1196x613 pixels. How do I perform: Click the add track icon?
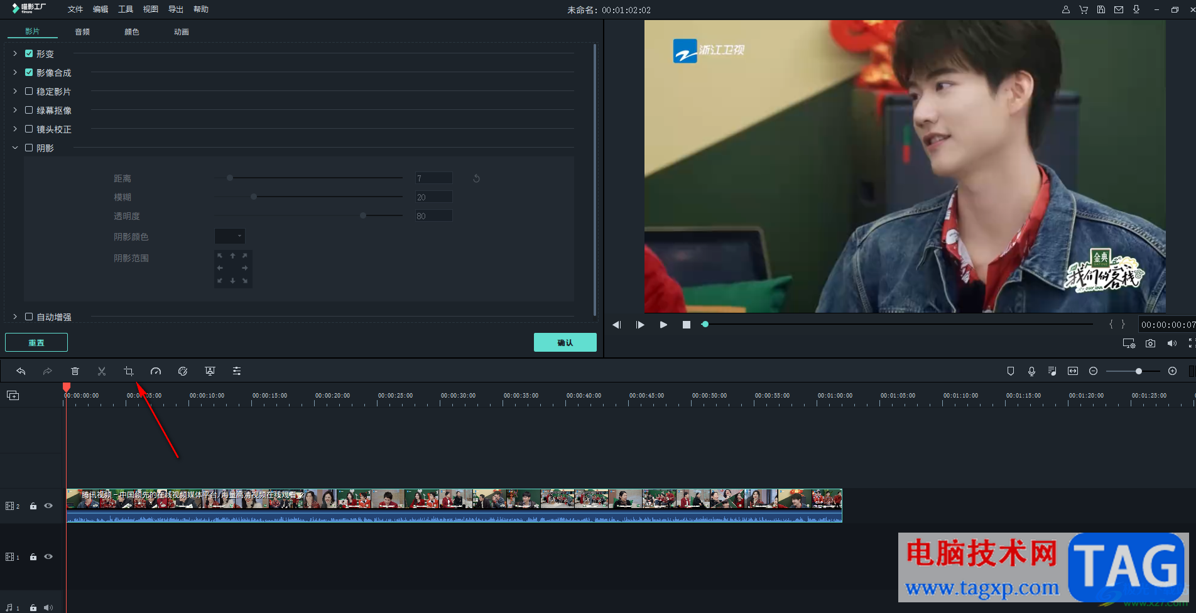click(x=13, y=395)
